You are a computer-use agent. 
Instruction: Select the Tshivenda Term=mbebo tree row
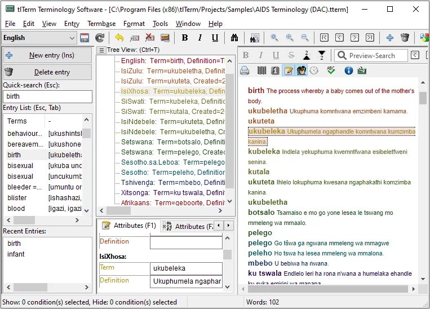pos(173,183)
